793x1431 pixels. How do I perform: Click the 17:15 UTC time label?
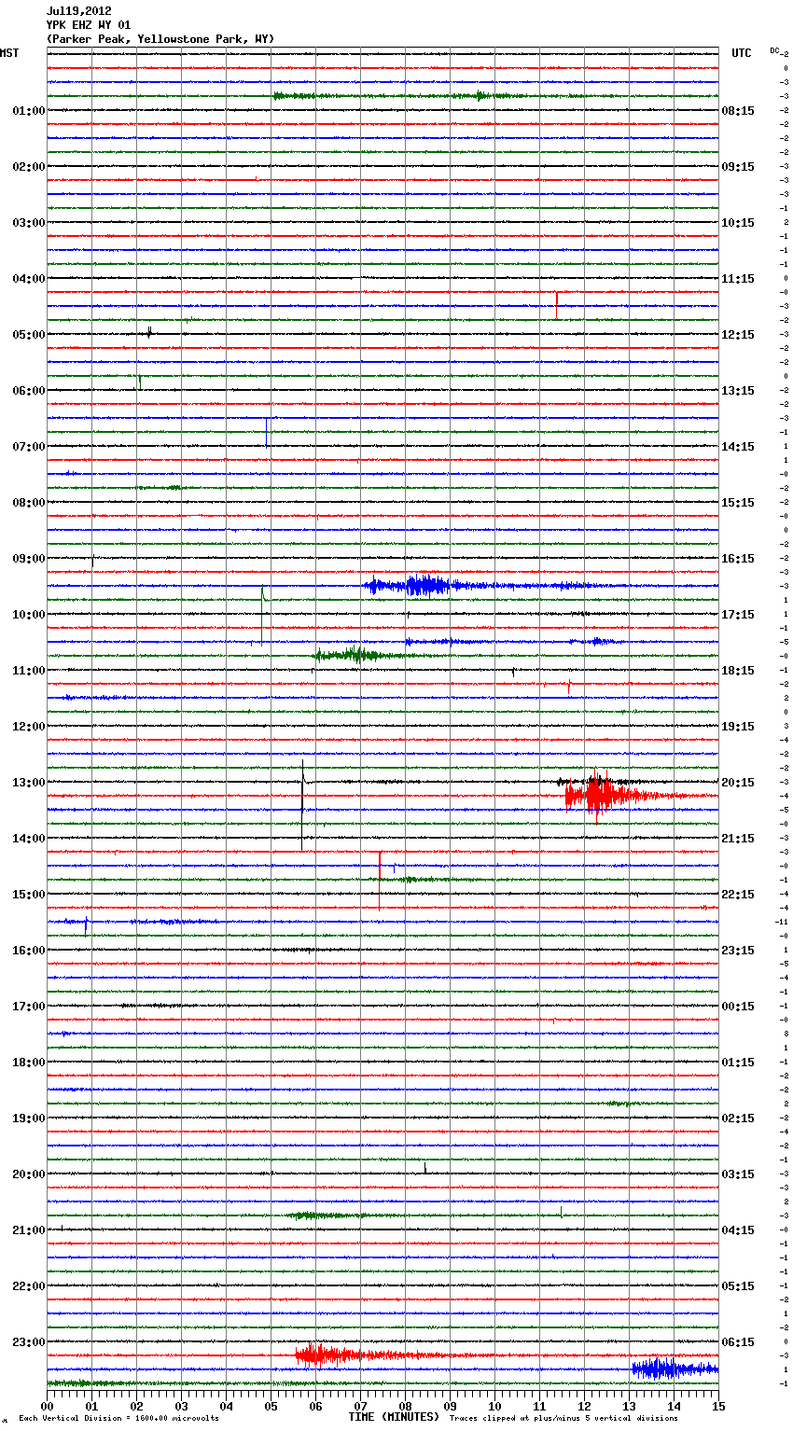738,615
